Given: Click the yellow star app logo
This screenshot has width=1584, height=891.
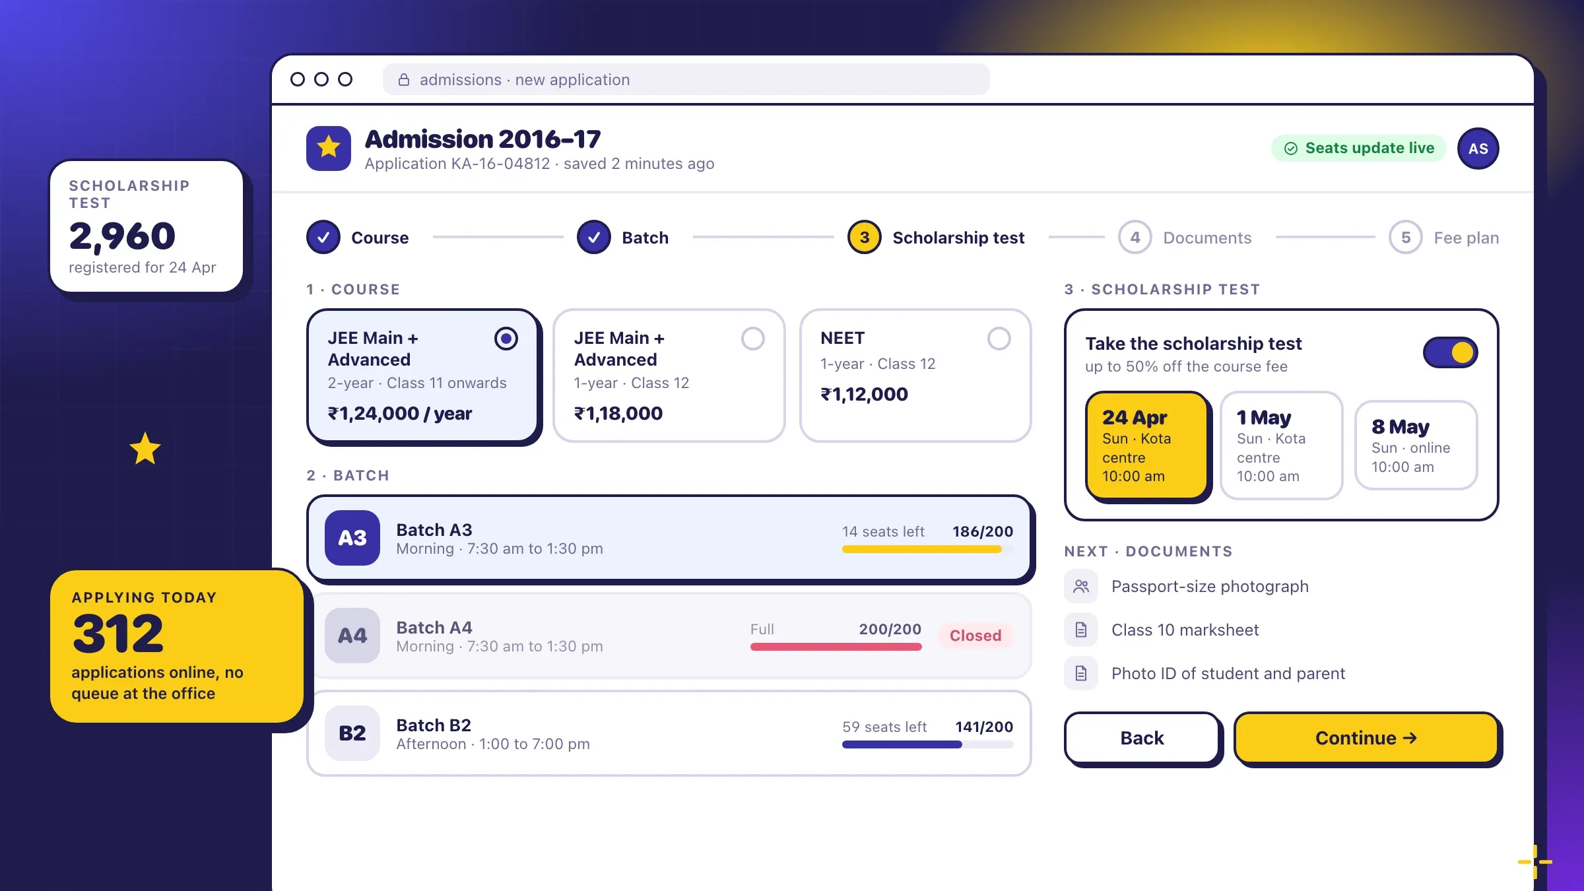Looking at the screenshot, I should [x=329, y=148].
